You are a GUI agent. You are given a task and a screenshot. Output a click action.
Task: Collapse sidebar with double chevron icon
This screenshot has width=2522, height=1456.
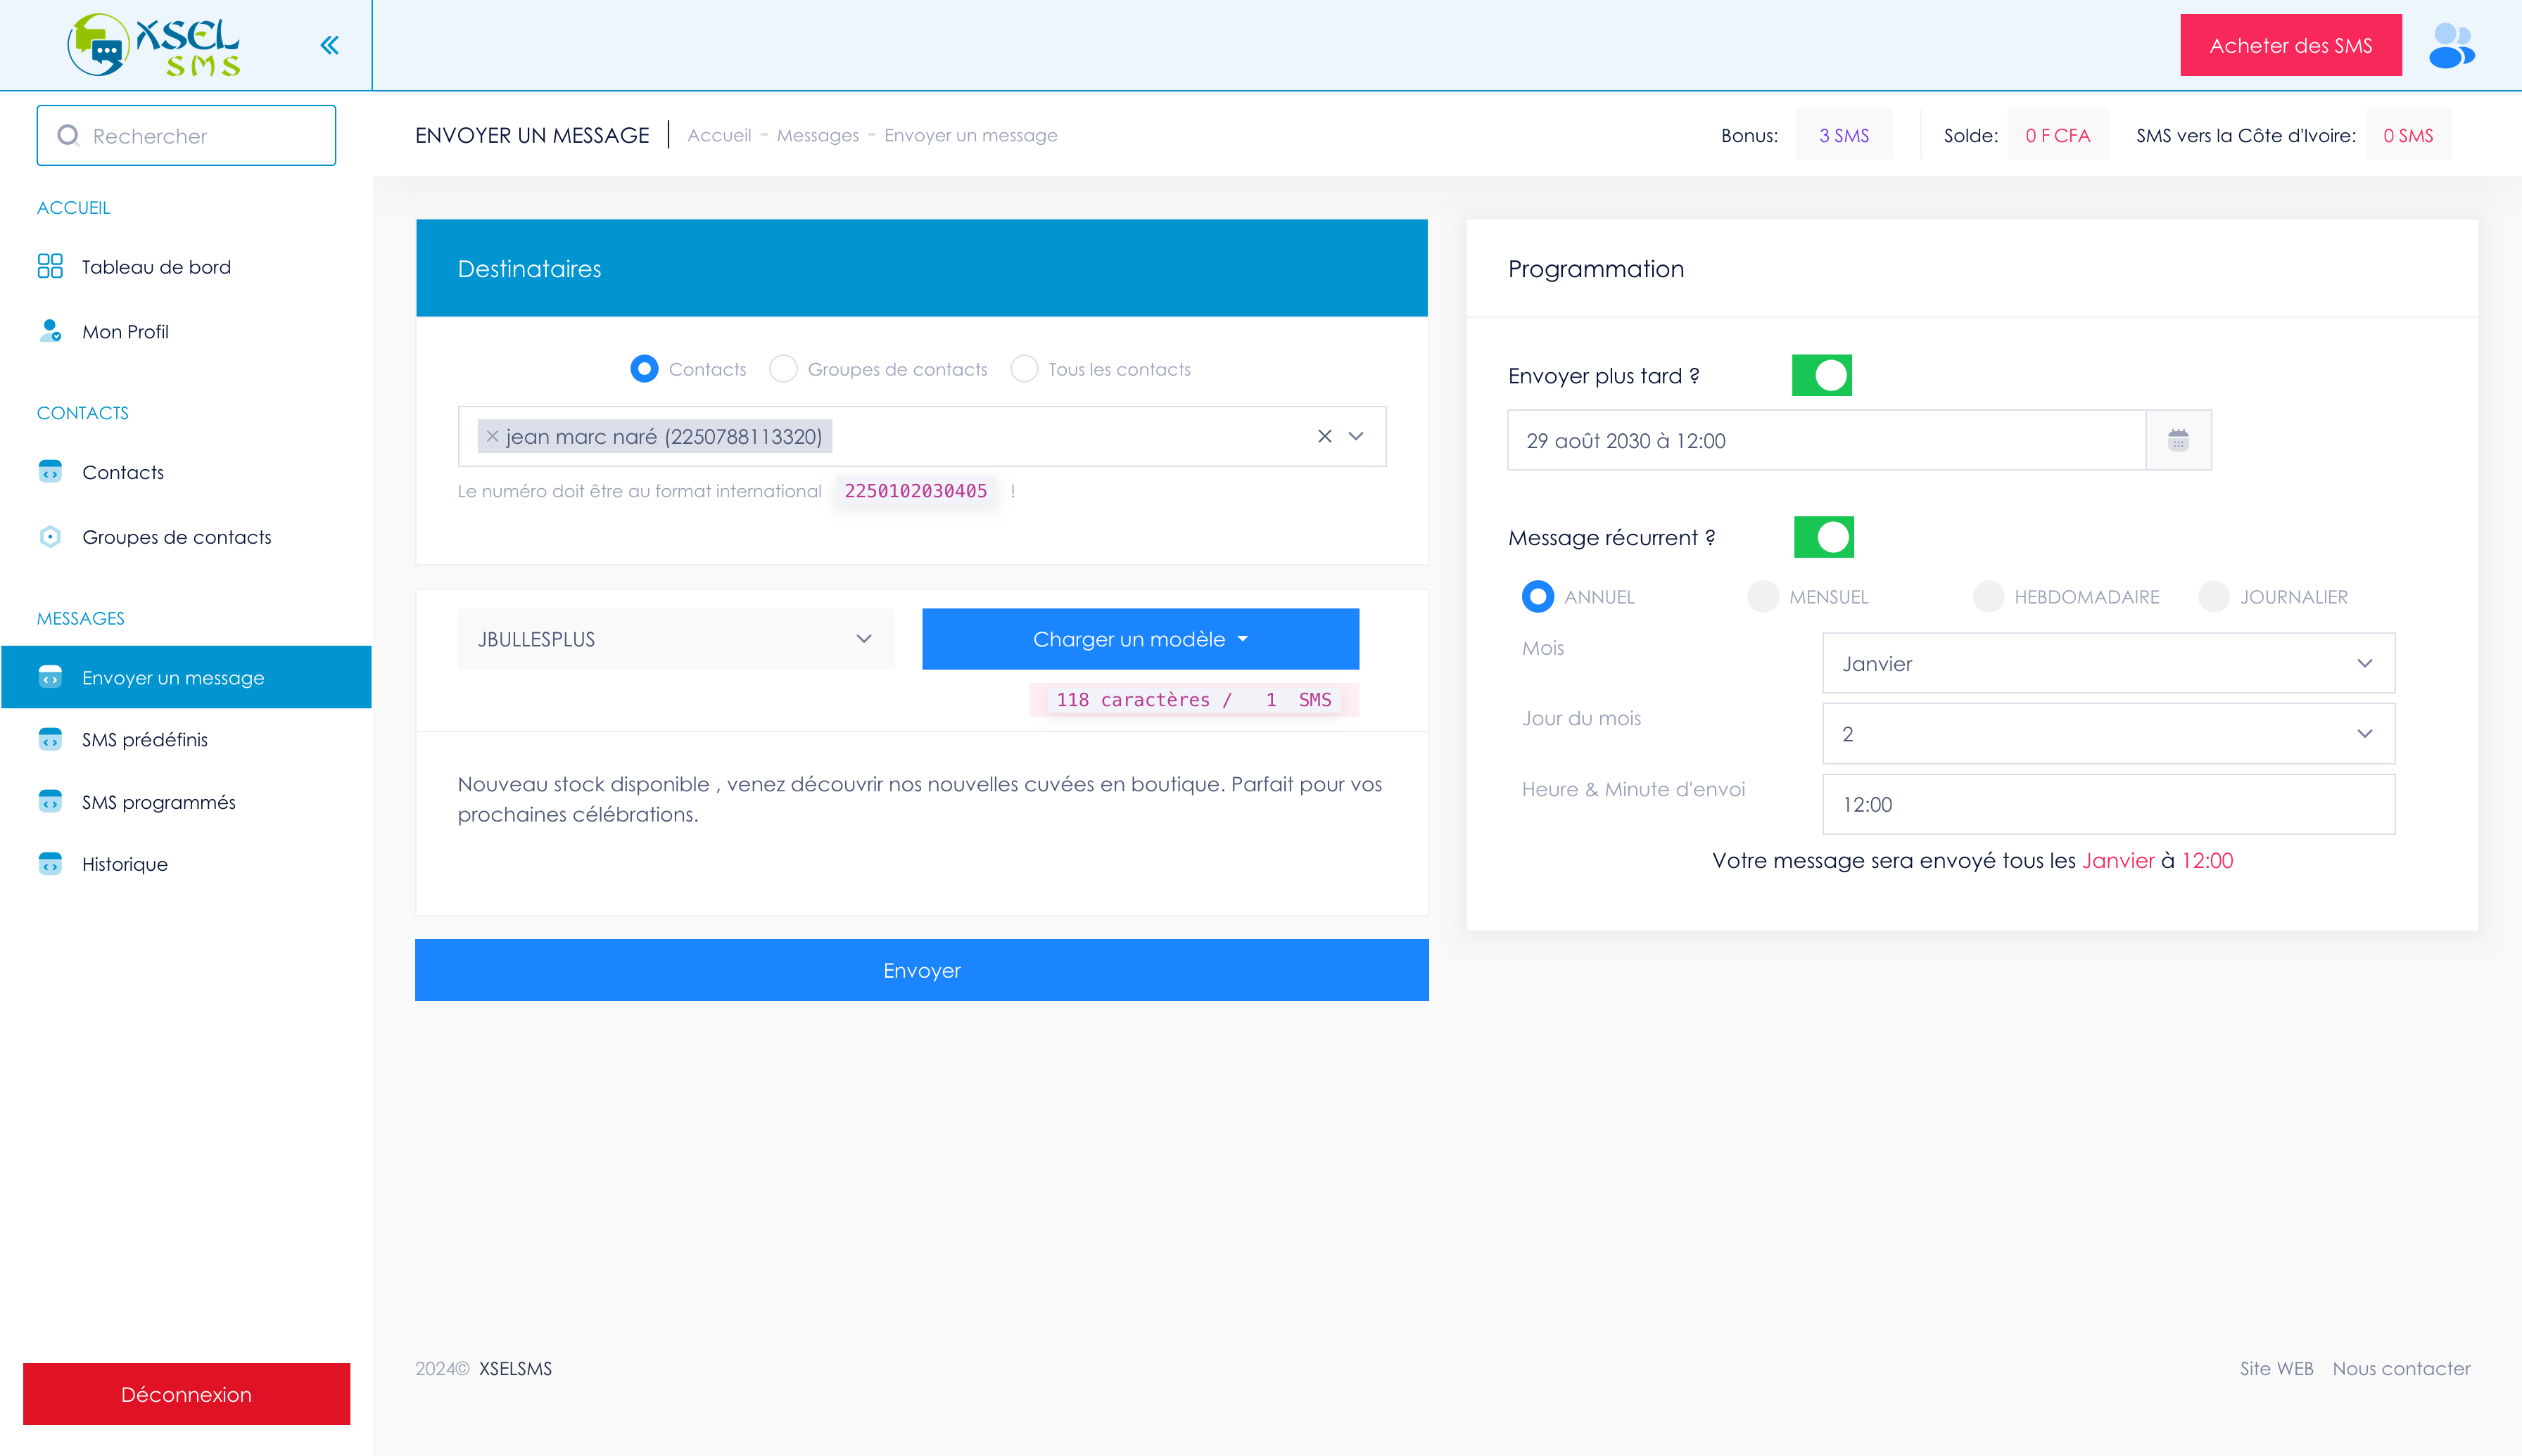329,45
